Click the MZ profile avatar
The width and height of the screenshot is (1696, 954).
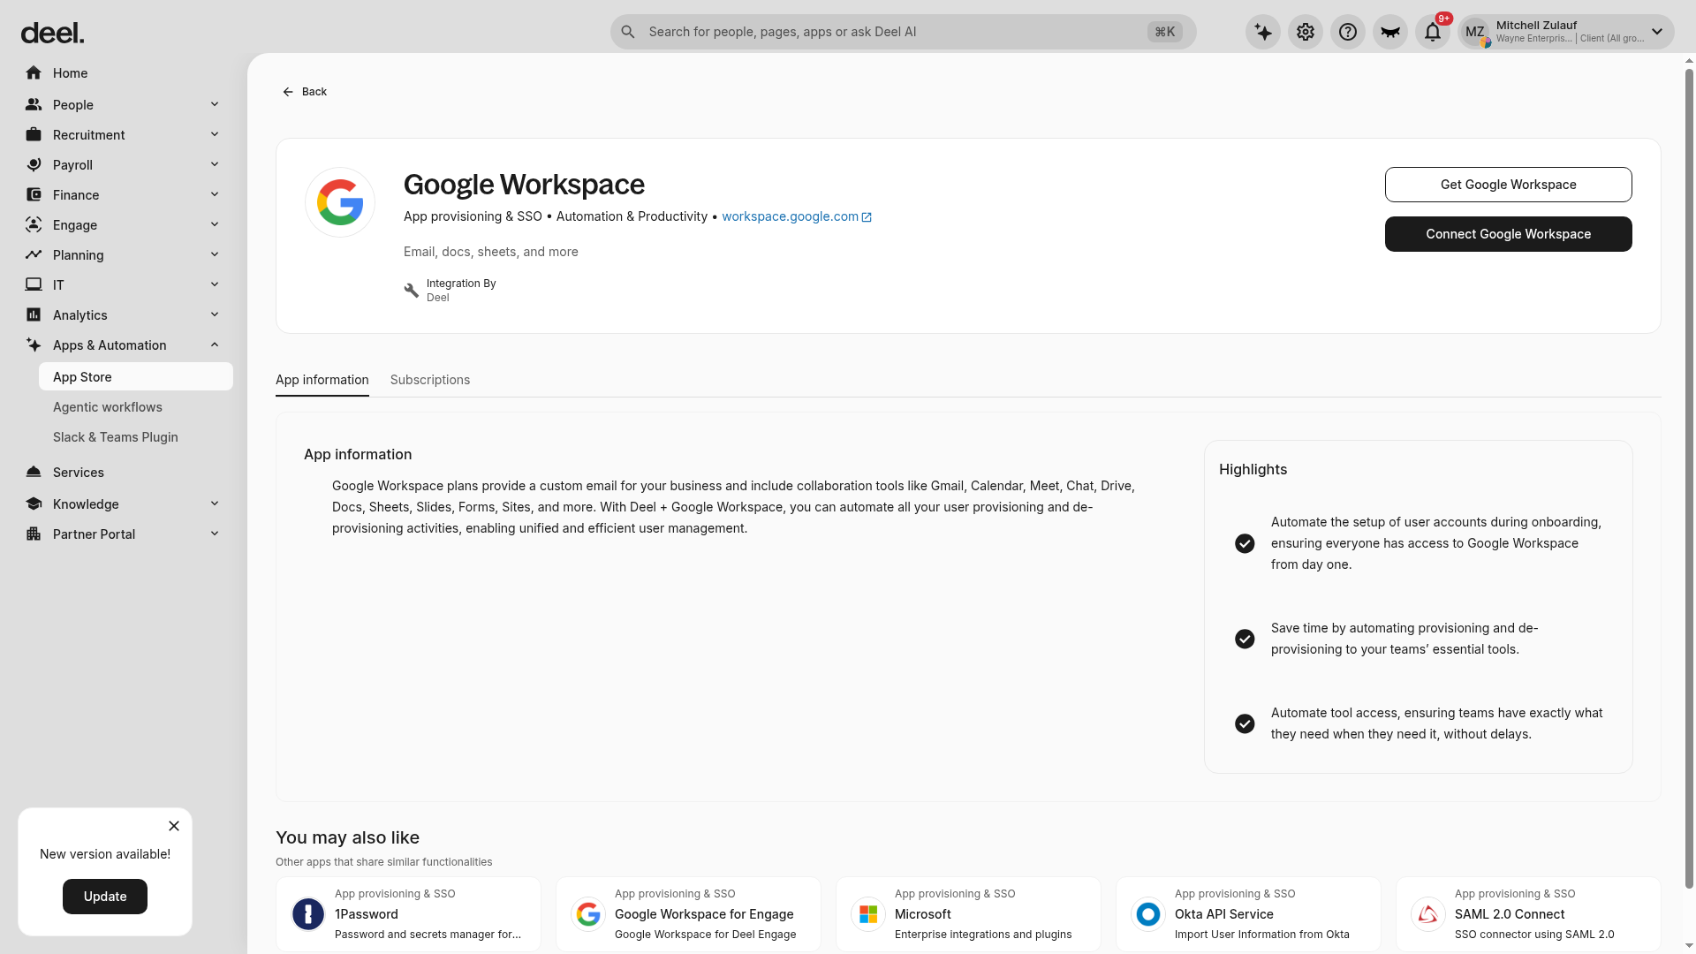pyautogui.click(x=1475, y=32)
